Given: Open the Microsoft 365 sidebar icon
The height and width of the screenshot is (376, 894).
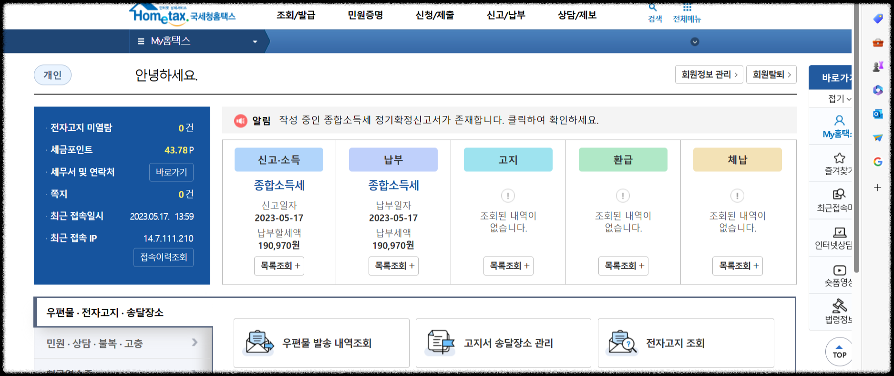Looking at the screenshot, I should pyautogui.click(x=878, y=90).
